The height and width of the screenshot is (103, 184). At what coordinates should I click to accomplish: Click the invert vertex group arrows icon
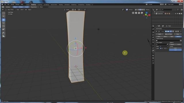pyautogui.click(x=181, y=41)
